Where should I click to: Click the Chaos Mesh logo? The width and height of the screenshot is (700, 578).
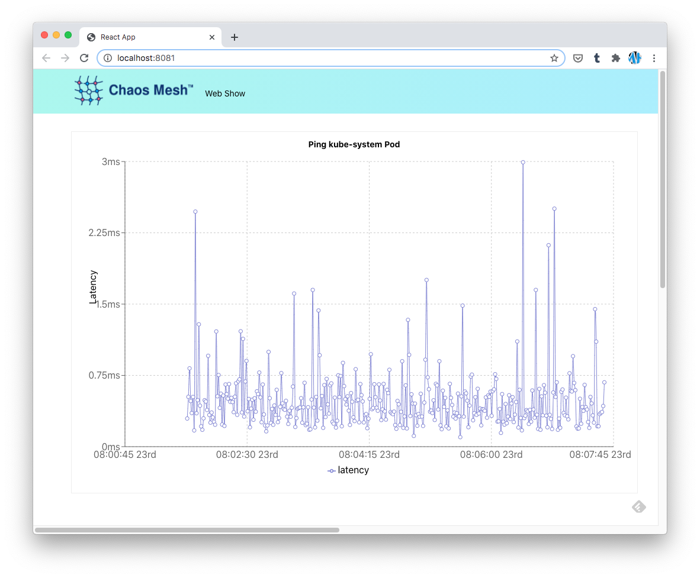(x=134, y=90)
